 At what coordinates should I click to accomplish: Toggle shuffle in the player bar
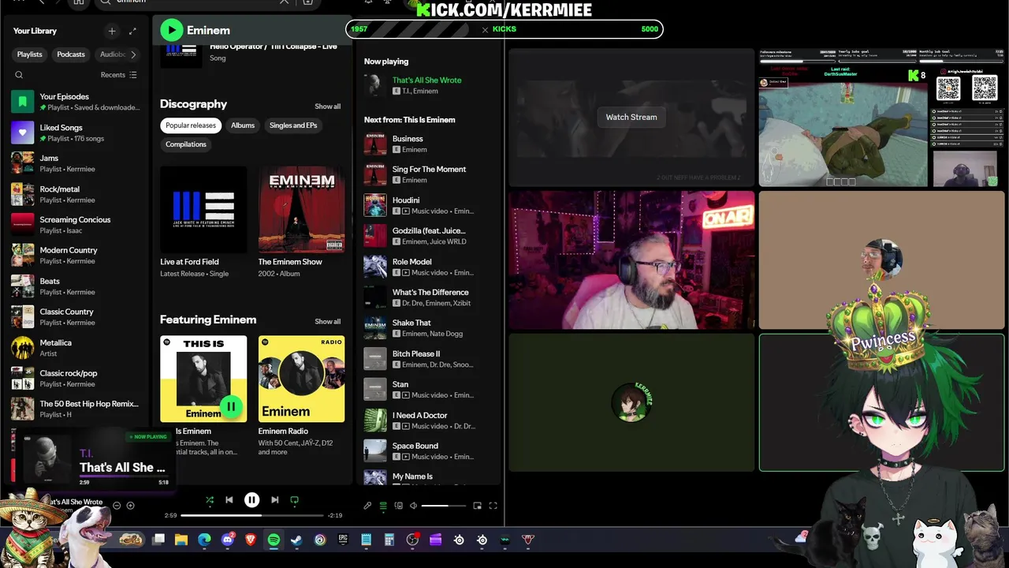point(210,499)
